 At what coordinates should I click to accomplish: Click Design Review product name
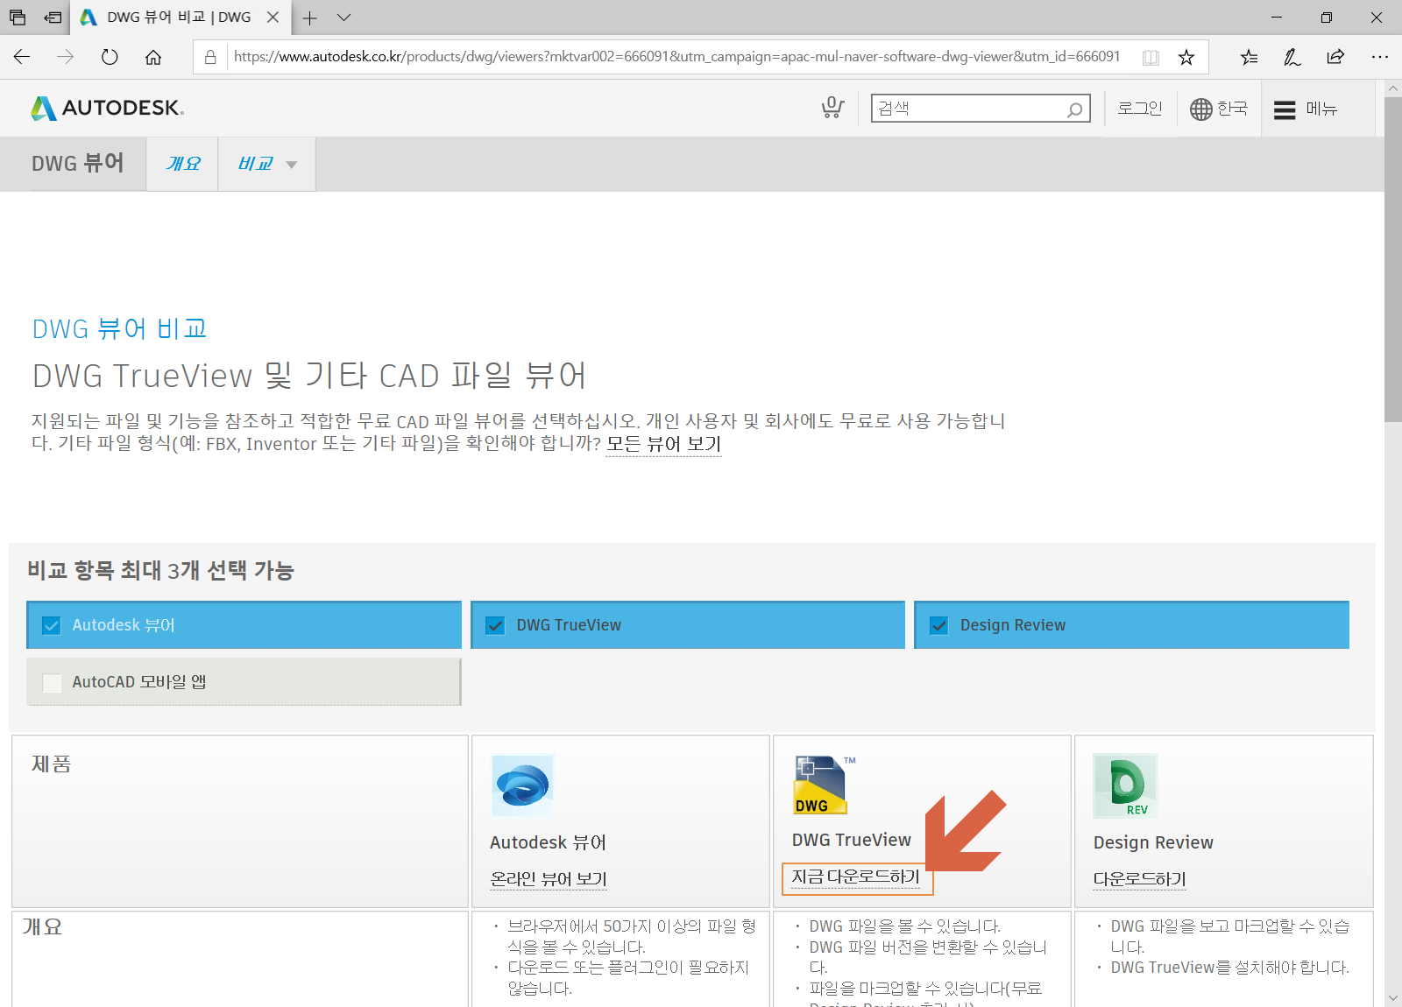pos(1153,842)
